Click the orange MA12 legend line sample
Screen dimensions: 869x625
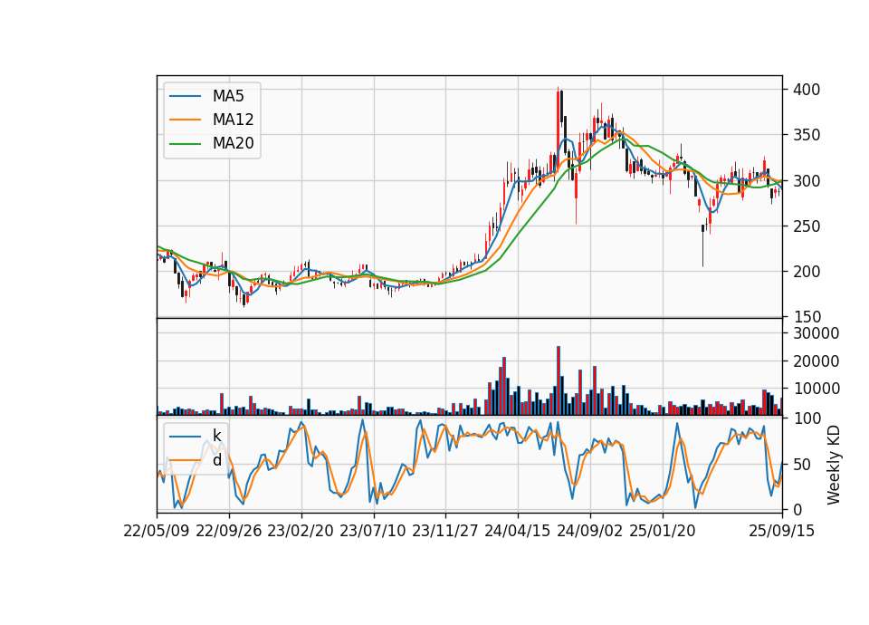click(185, 120)
